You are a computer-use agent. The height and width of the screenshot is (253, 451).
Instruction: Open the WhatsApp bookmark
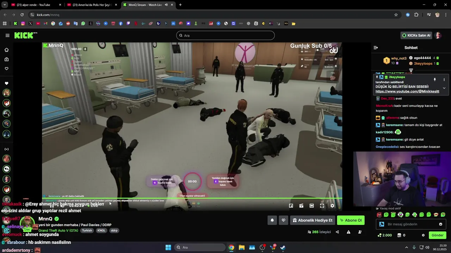click(x=83, y=24)
